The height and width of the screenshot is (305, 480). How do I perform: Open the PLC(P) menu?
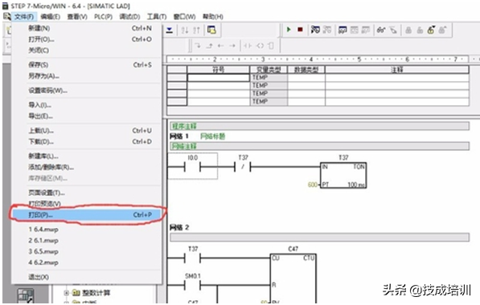[x=103, y=17]
